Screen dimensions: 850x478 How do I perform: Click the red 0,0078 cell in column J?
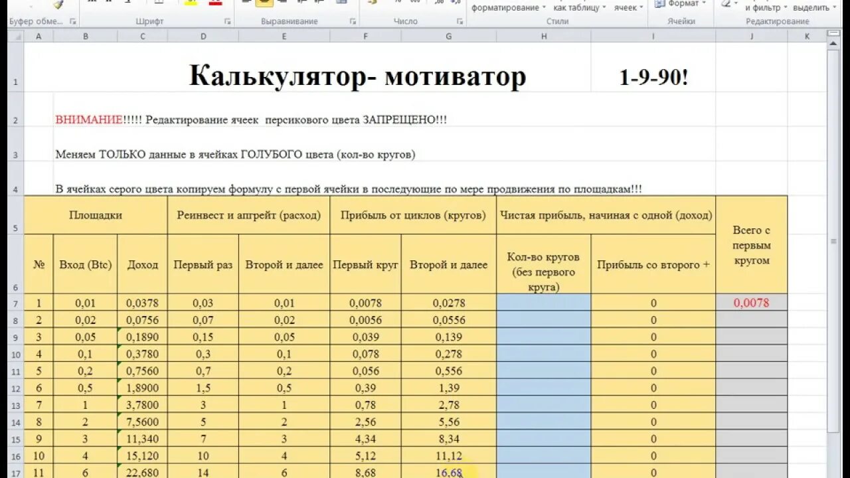[x=752, y=303]
